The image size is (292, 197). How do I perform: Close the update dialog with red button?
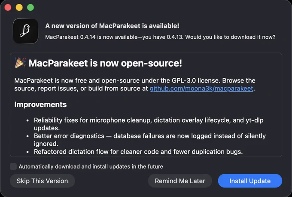(8, 7)
